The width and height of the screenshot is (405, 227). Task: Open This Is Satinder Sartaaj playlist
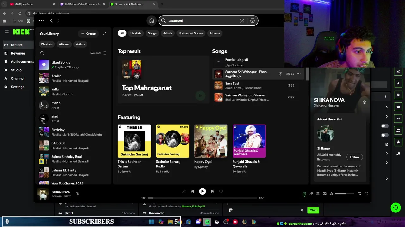[134, 149]
